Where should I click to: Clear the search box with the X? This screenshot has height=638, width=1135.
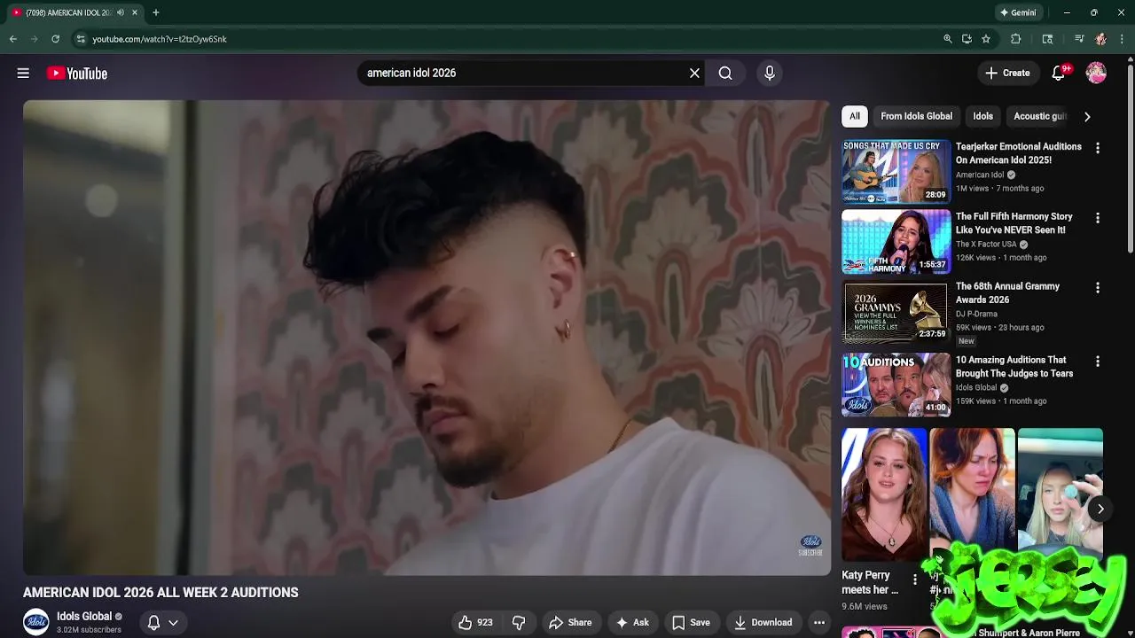pos(694,74)
